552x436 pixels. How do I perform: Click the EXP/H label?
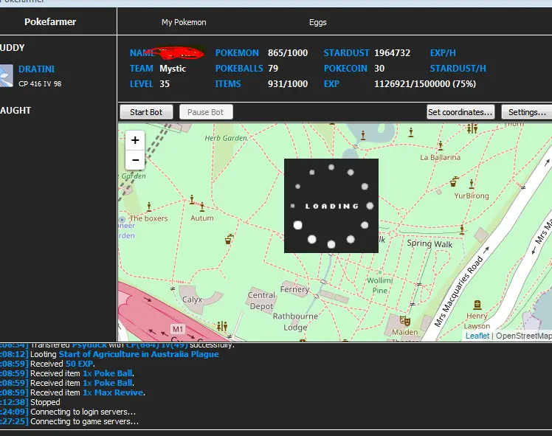443,53
